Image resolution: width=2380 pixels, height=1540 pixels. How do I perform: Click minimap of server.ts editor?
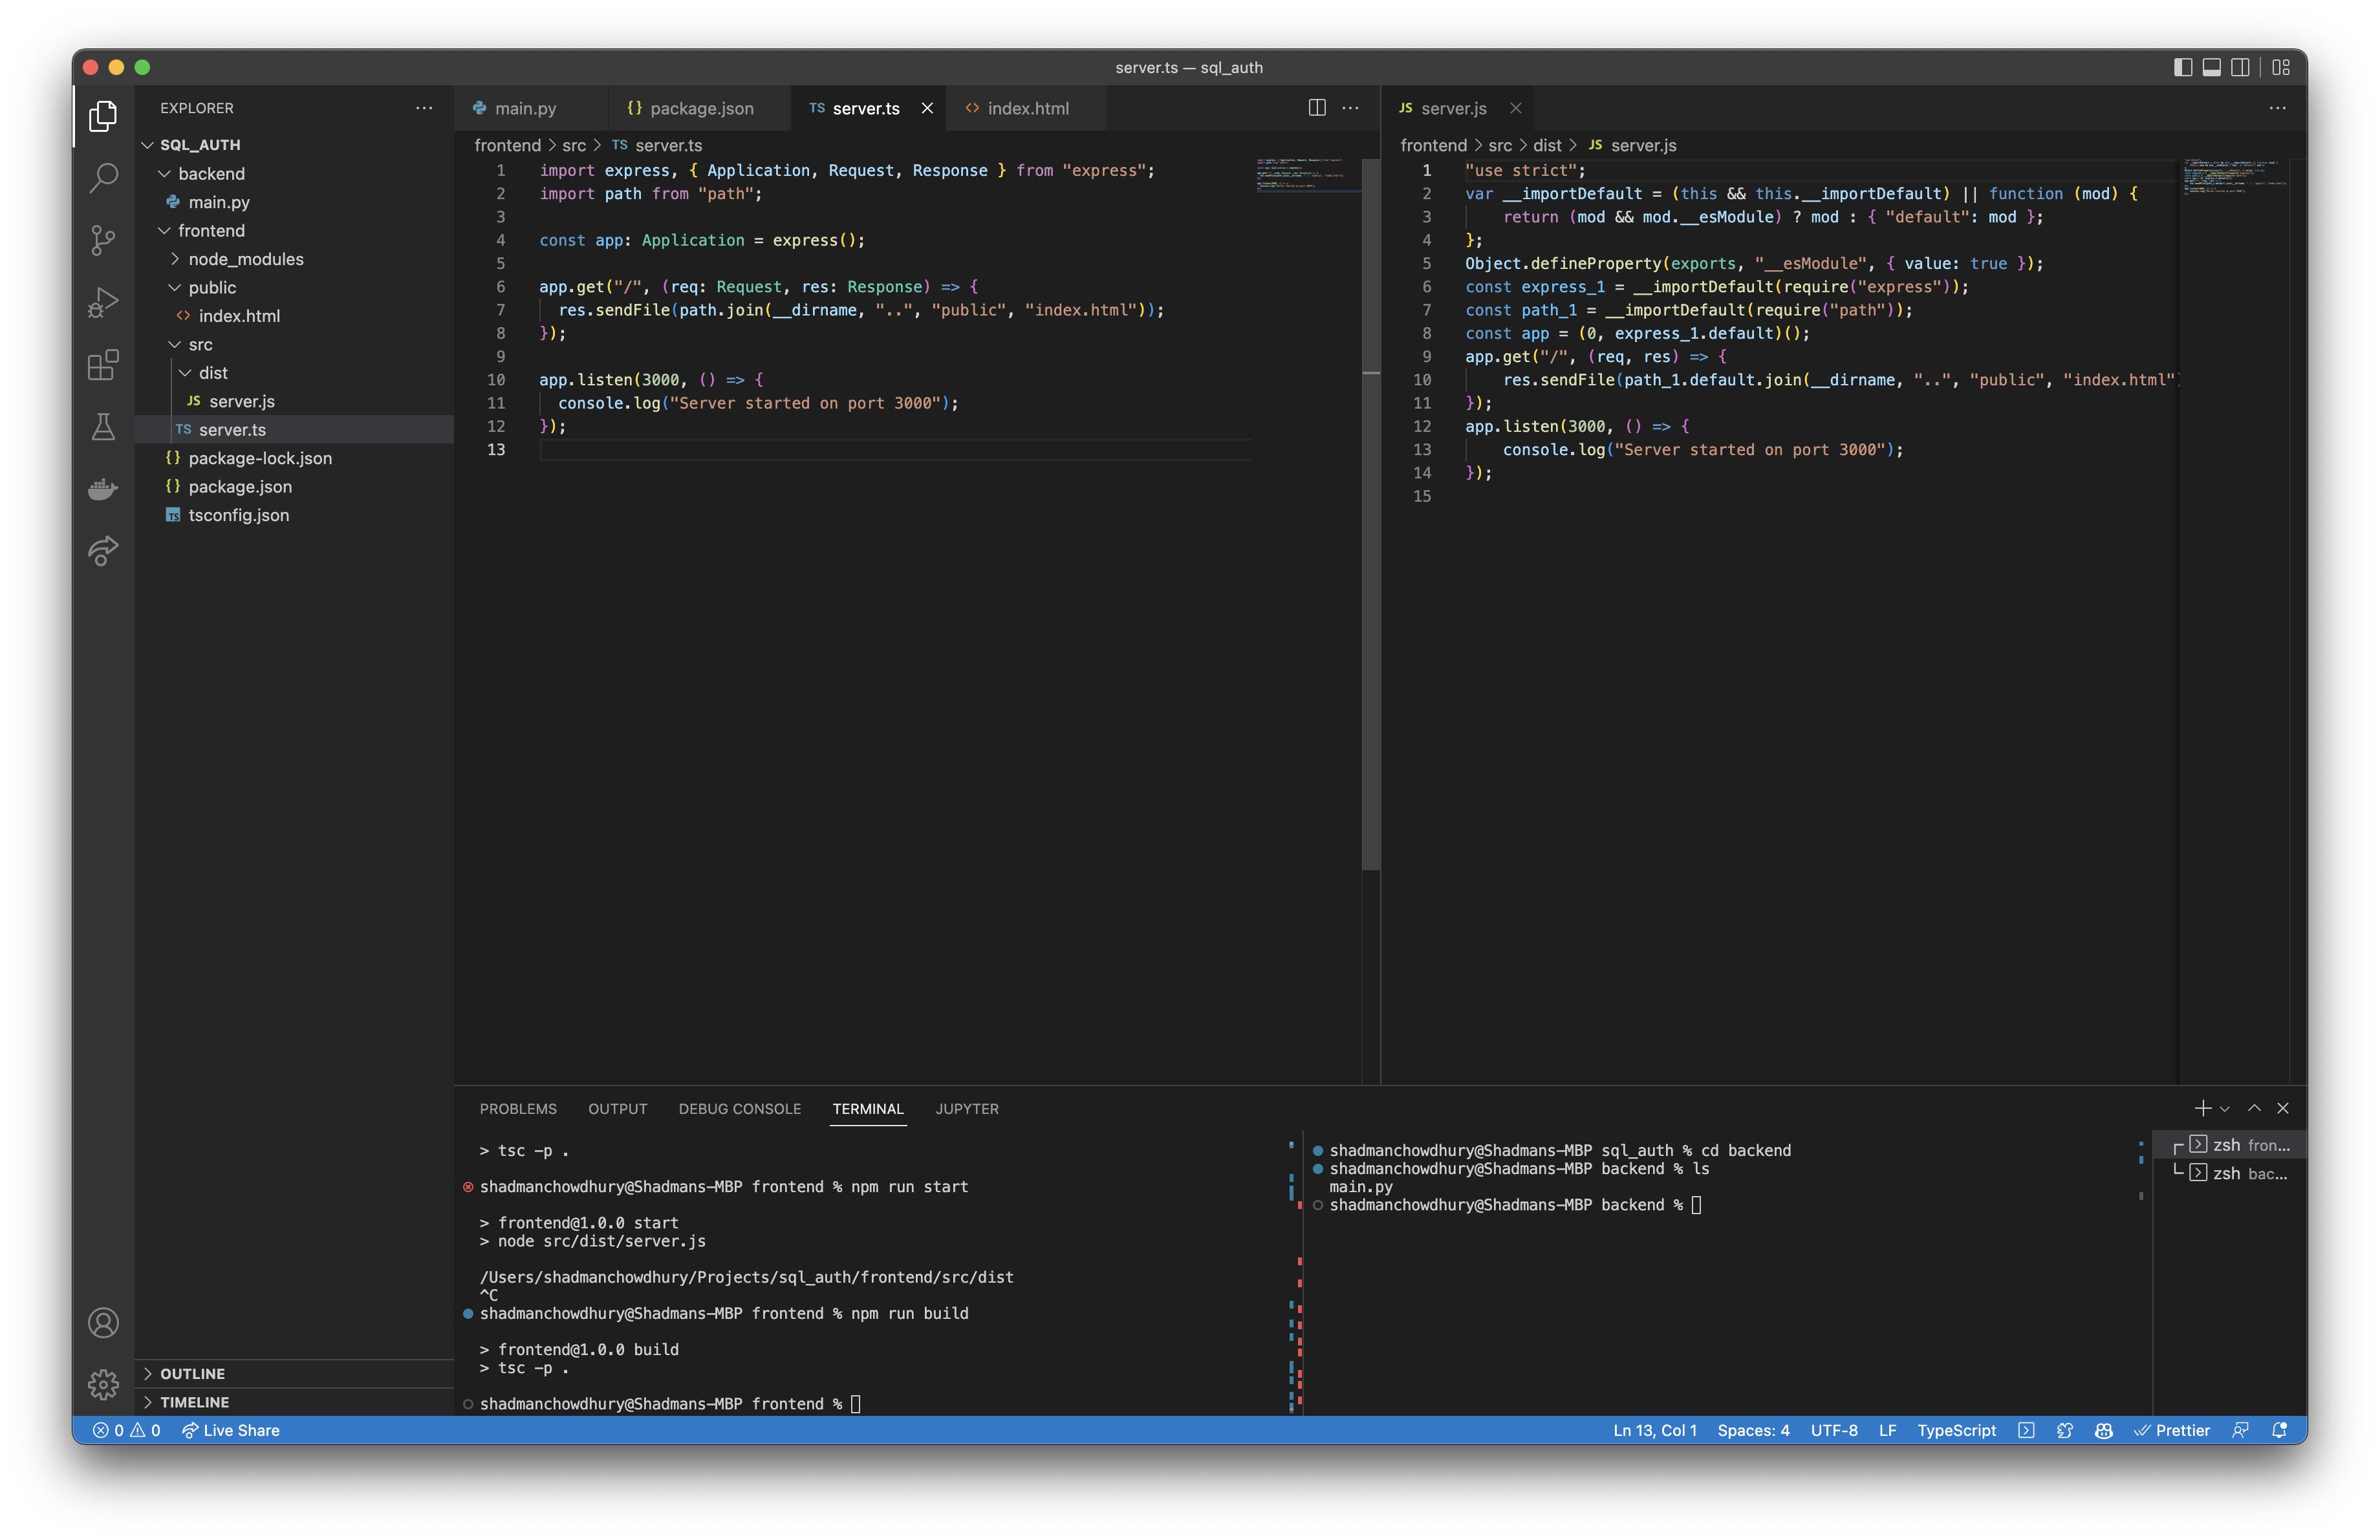(x=1307, y=176)
